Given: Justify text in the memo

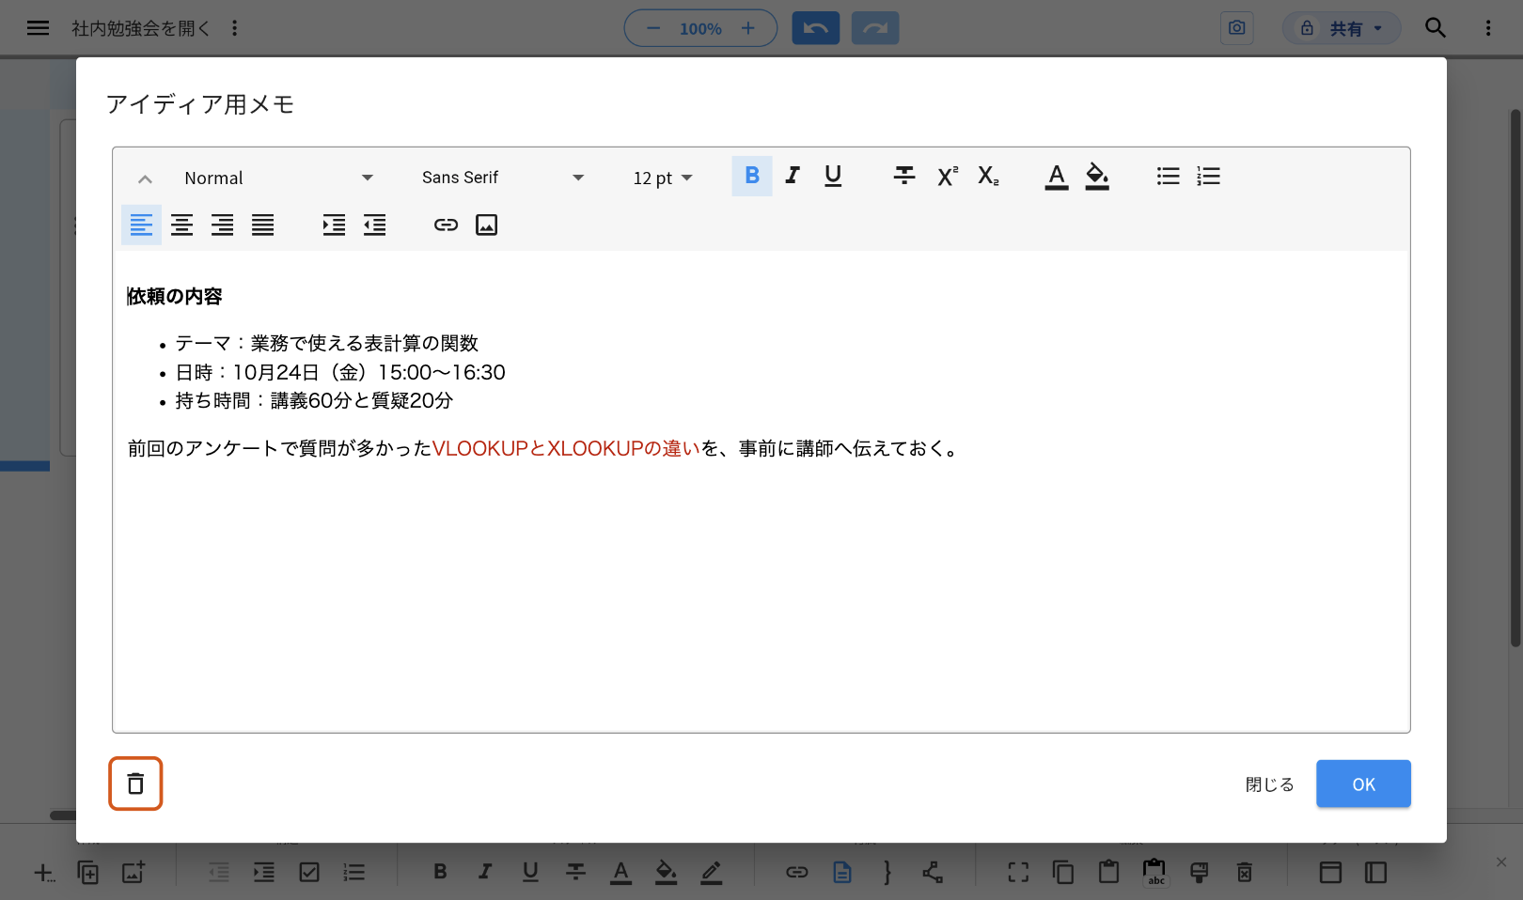Looking at the screenshot, I should [262, 225].
